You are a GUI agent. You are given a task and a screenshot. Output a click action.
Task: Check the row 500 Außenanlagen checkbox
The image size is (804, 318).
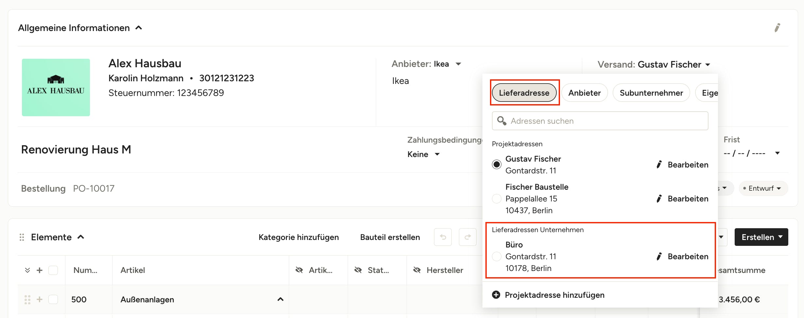click(53, 299)
